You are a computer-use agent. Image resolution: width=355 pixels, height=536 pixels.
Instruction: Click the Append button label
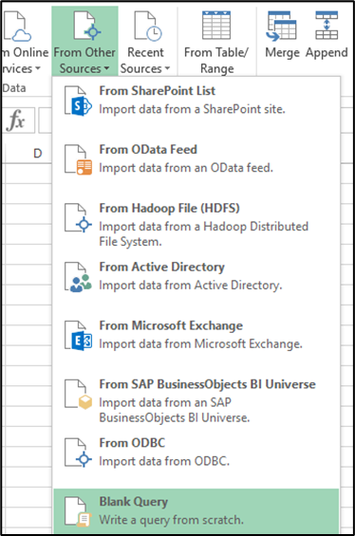pos(327,53)
